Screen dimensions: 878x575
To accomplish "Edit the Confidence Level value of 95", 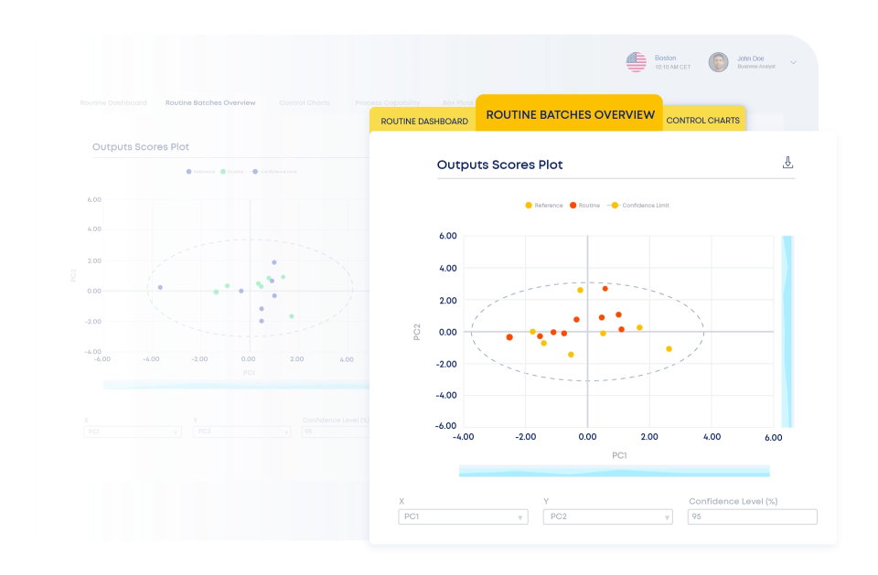I will (752, 516).
